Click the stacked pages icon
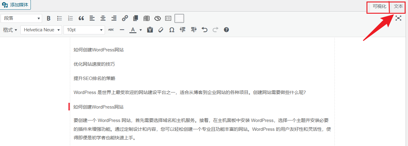The width and height of the screenshot is (408, 146). pyautogui.click(x=136, y=18)
